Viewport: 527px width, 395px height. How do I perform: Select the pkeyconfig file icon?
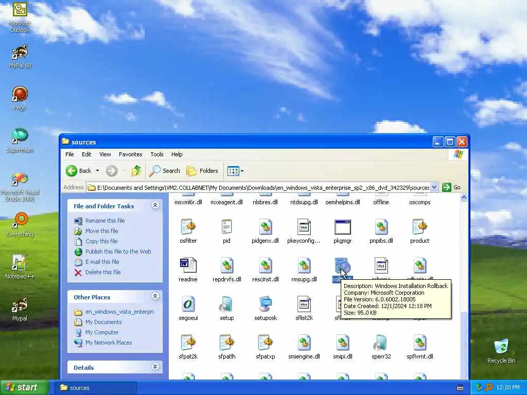[x=304, y=227]
